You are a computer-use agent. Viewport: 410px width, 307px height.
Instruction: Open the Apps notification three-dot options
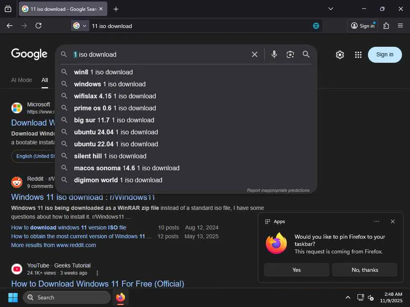click(376, 221)
